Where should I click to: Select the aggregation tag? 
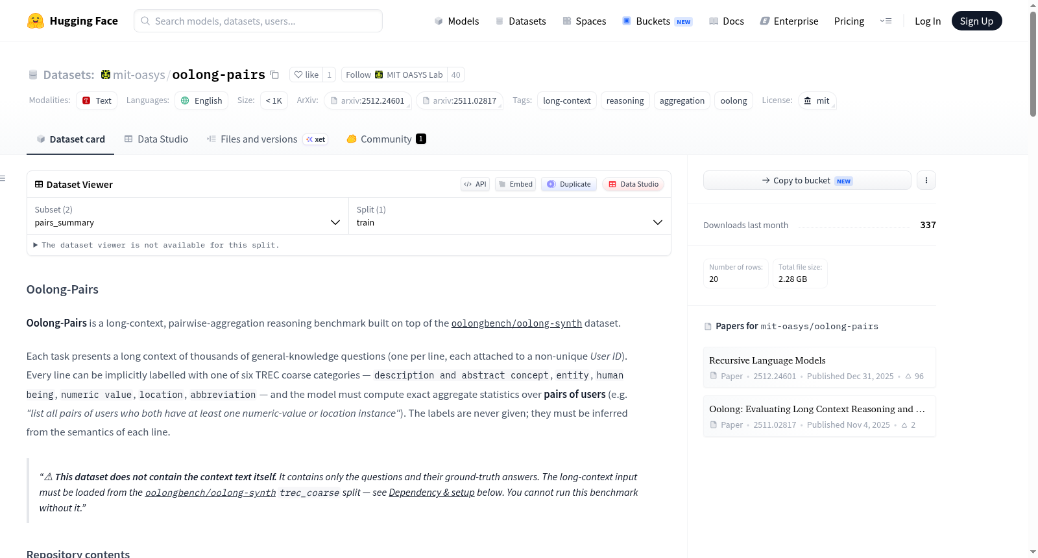click(682, 100)
